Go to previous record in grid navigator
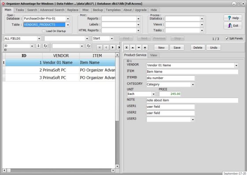 coord(106,47)
